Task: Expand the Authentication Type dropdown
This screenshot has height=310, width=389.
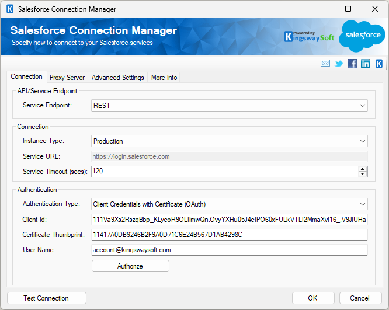Action: point(363,204)
